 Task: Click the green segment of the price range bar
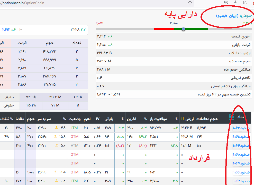(191, 29)
